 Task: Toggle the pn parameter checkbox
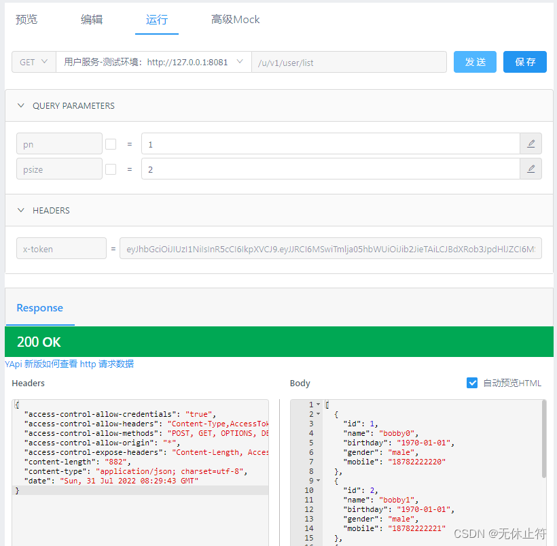pyautogui.click(x=111, y=144)
